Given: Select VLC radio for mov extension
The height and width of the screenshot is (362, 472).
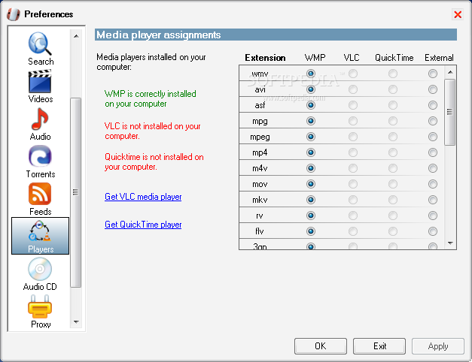Looking at the screenshot, I should click(x=353, y=184).
